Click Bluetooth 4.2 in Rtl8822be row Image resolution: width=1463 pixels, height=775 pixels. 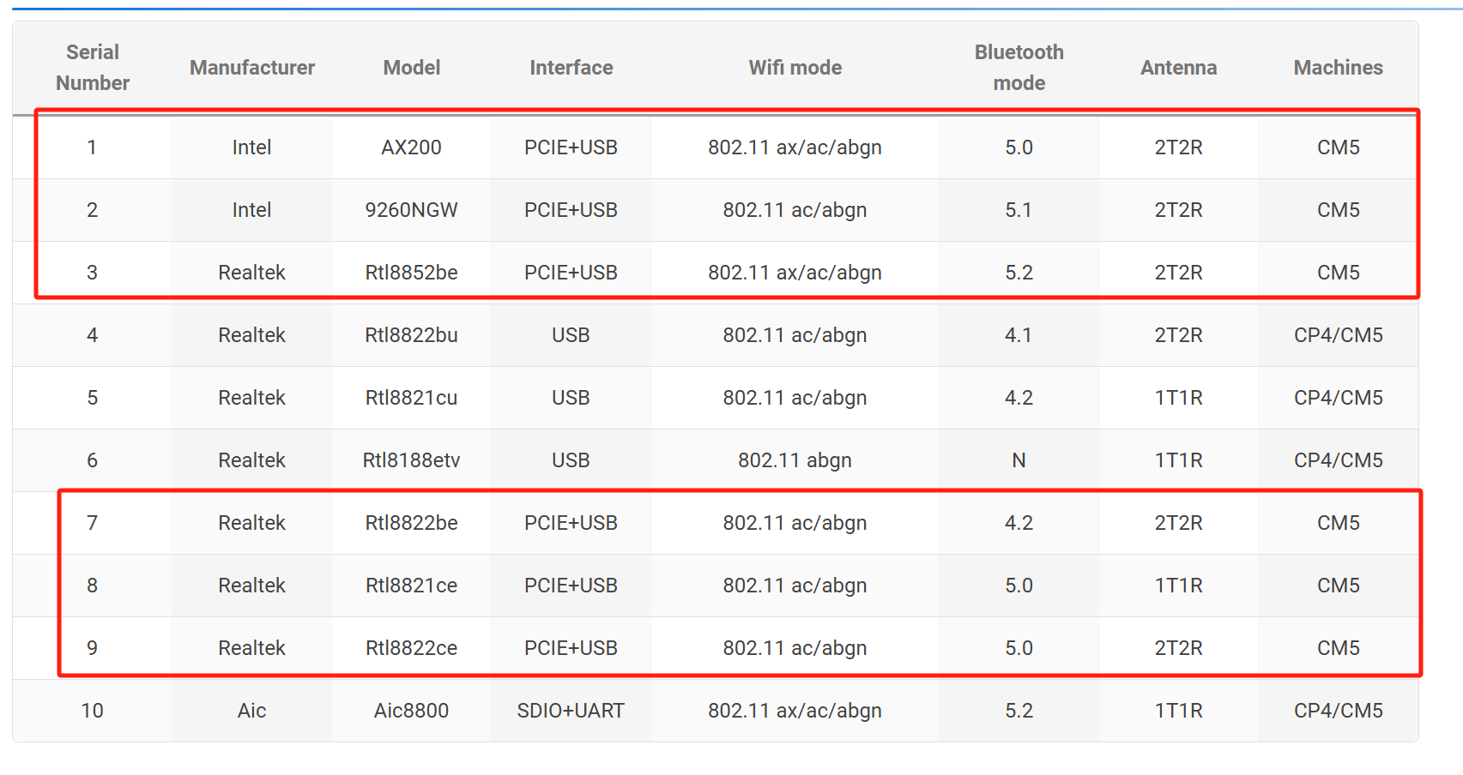pos(1019,523)
